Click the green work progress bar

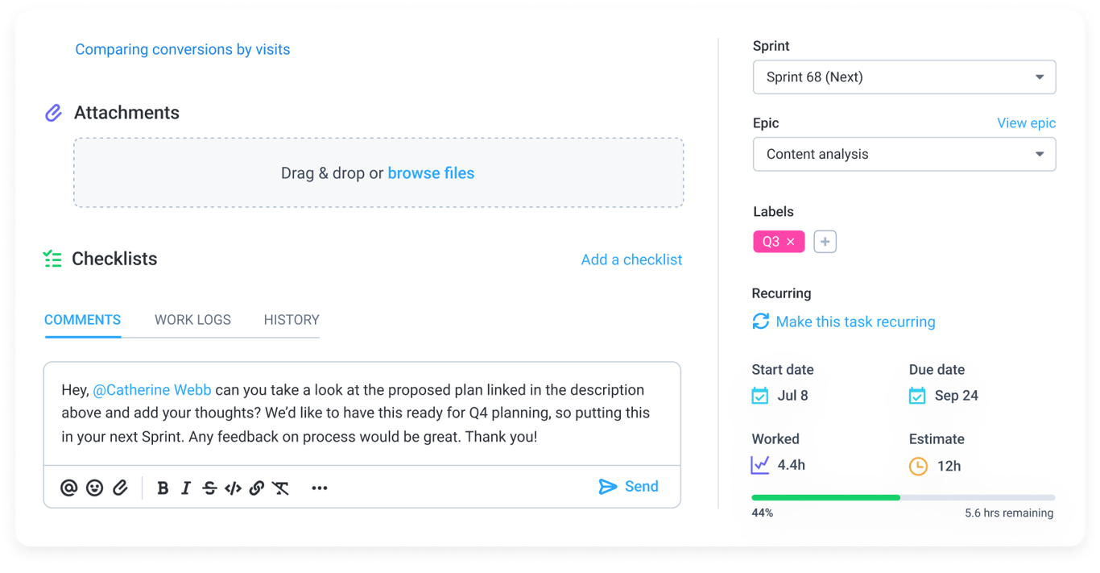(x=825, y=497)
